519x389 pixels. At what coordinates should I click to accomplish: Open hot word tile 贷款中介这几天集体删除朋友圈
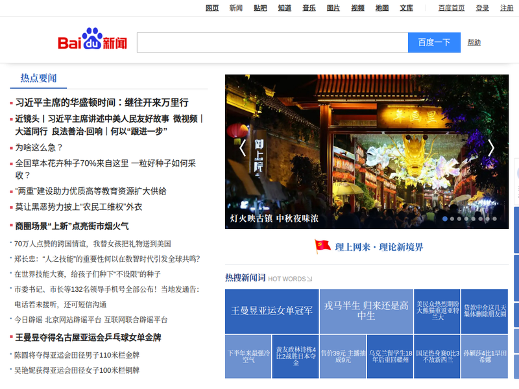point(485,311)
